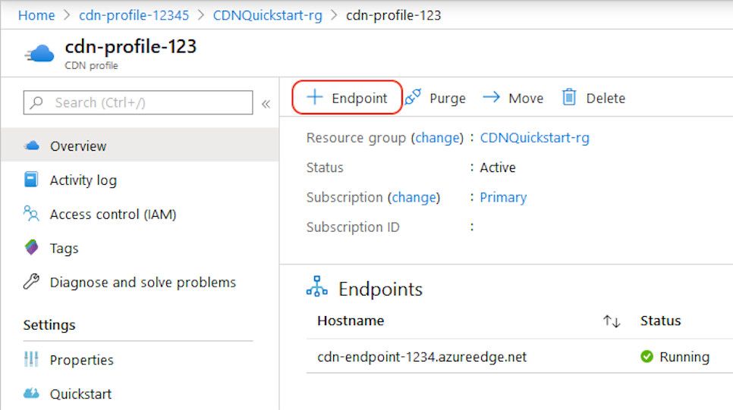Open the CDNQuickstart-rg resource group link
Viewport: 733px width, 410px height.
[x=534, y=138]
